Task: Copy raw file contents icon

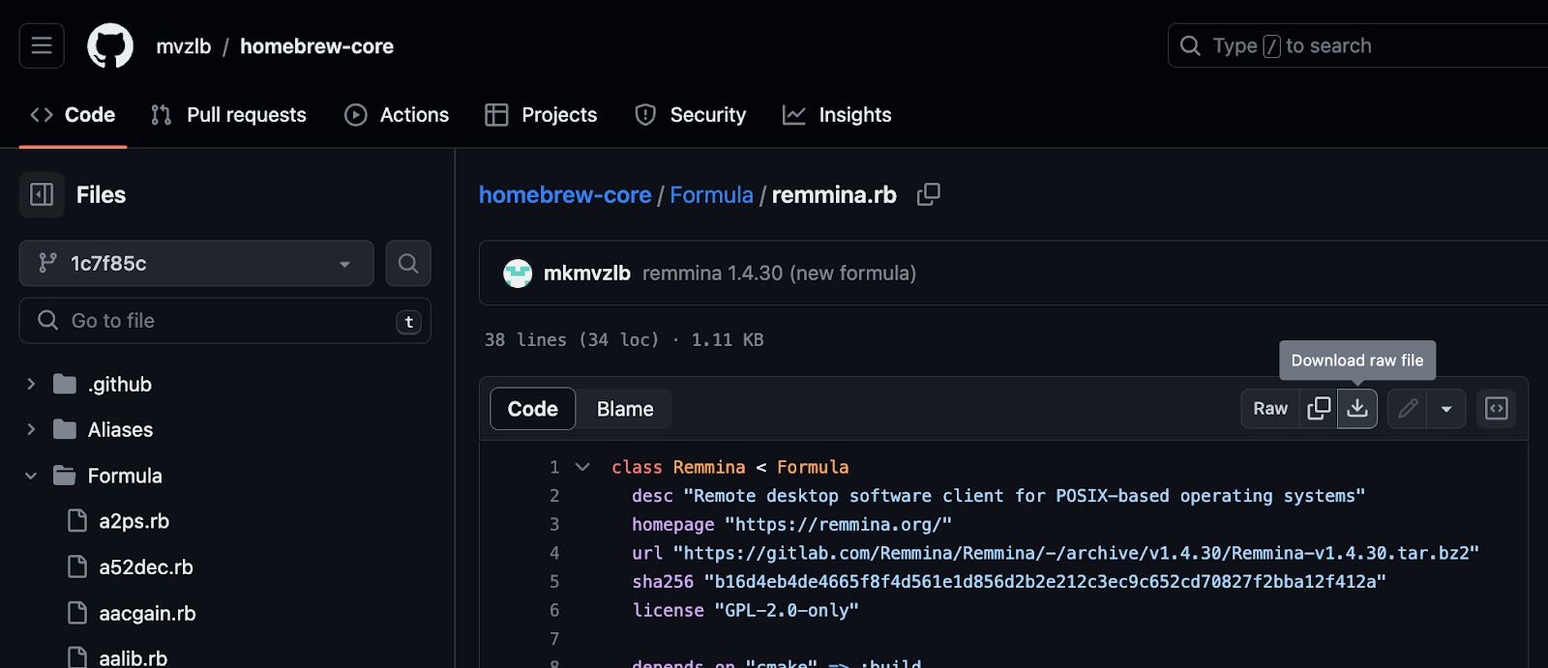Action: point(1319,409)
